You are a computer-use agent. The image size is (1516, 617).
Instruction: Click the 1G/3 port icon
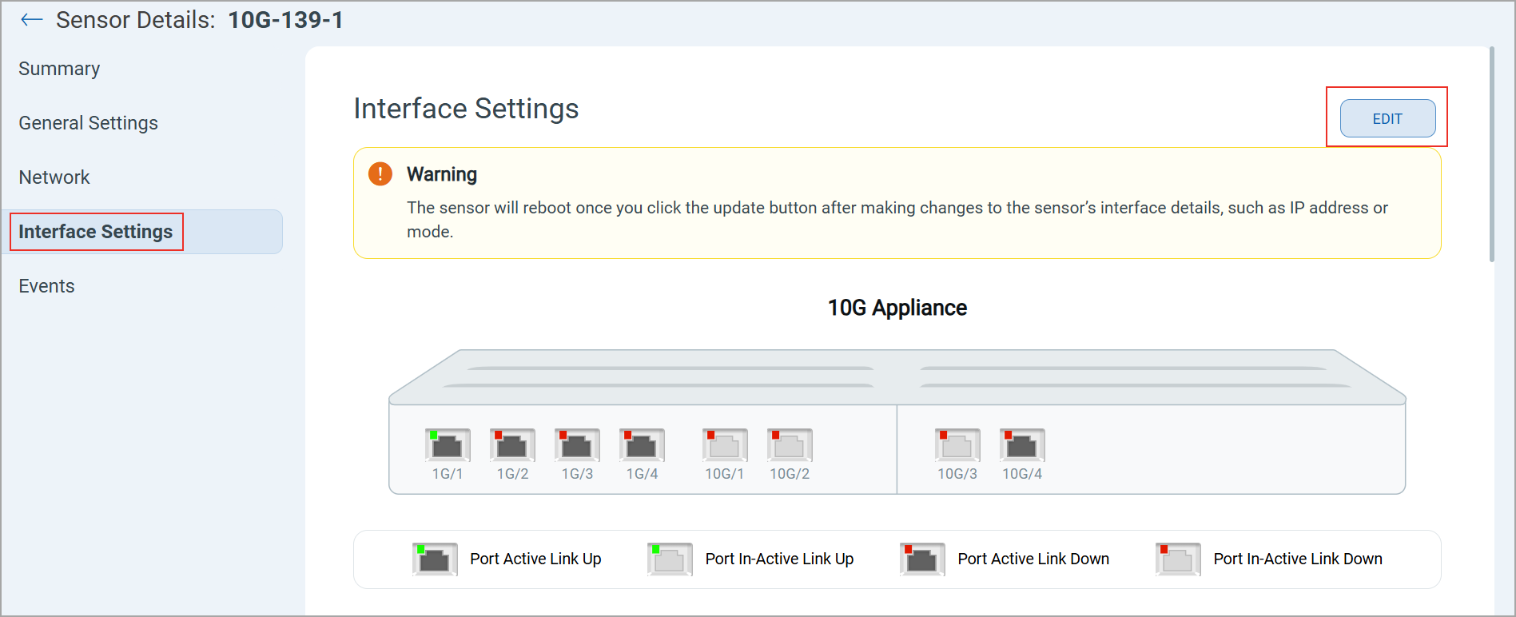coord(577,445)
